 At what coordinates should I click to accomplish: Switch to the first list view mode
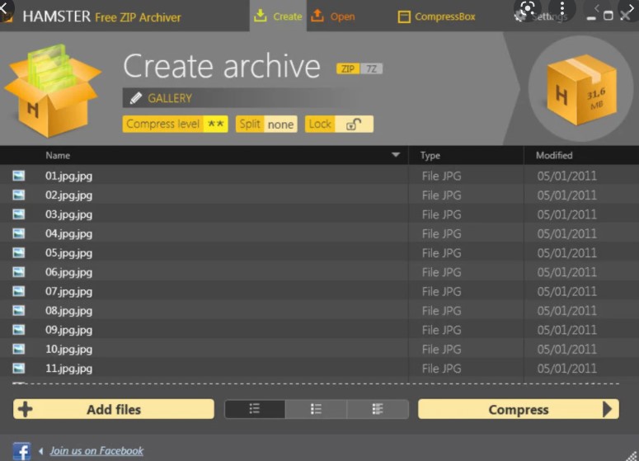point(255,409)
